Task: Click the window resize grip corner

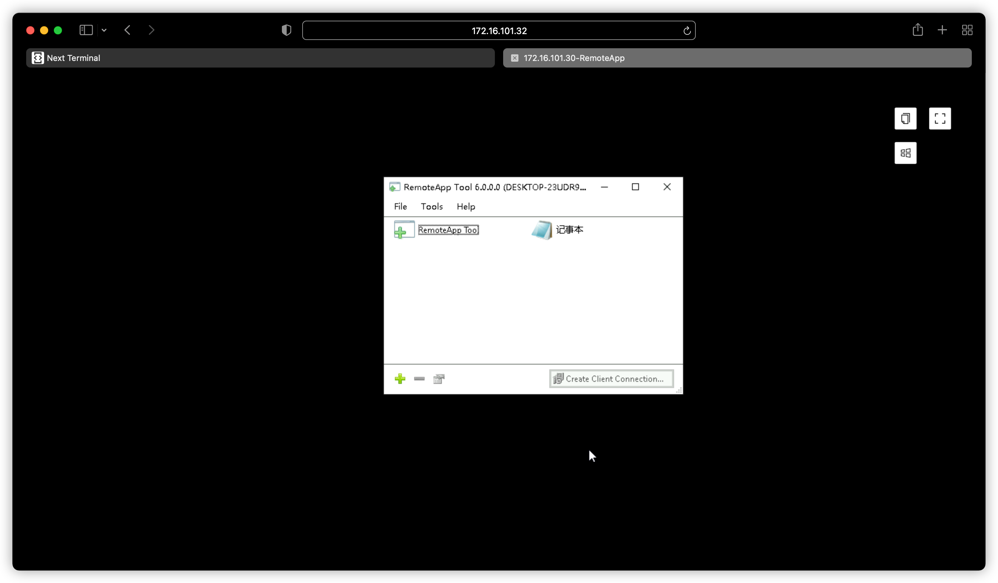Action: click(679, 390)
